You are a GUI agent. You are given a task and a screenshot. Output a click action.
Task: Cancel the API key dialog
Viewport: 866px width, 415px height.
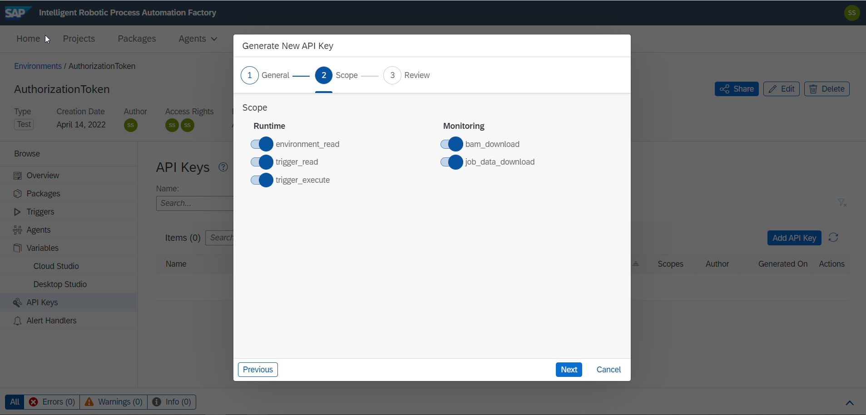point(609,370)
